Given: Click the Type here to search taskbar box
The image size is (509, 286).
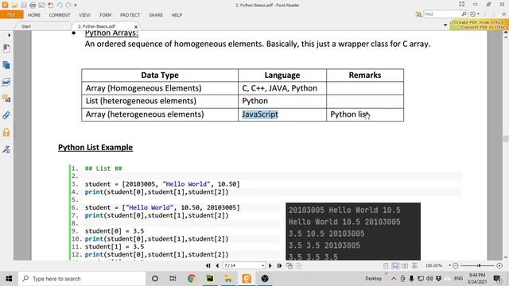Looking at the screenshot, I should [x=82, y=279].
